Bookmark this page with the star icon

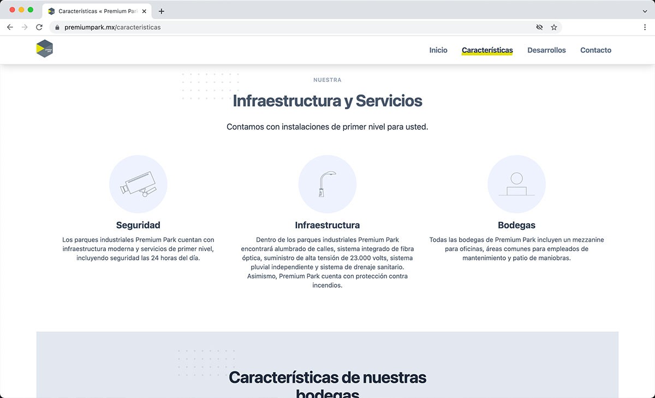pyautogui.click(x=554, y=27)
